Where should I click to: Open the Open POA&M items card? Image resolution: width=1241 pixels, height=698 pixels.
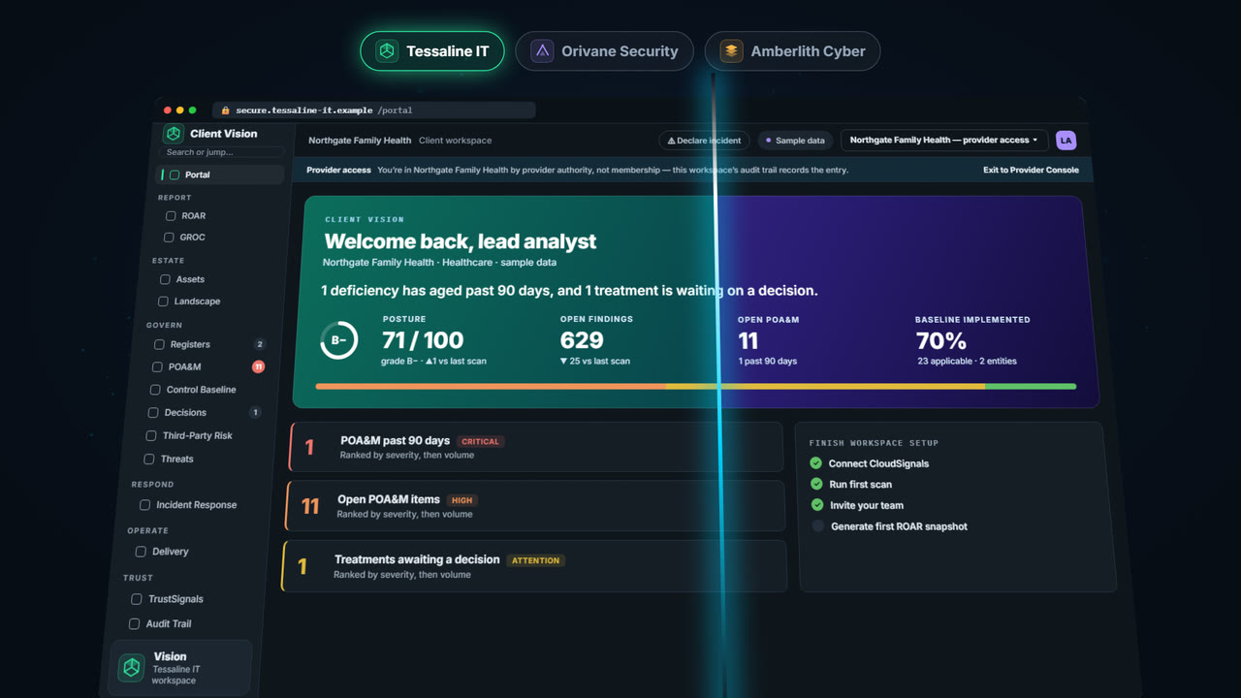coord(535,506)
